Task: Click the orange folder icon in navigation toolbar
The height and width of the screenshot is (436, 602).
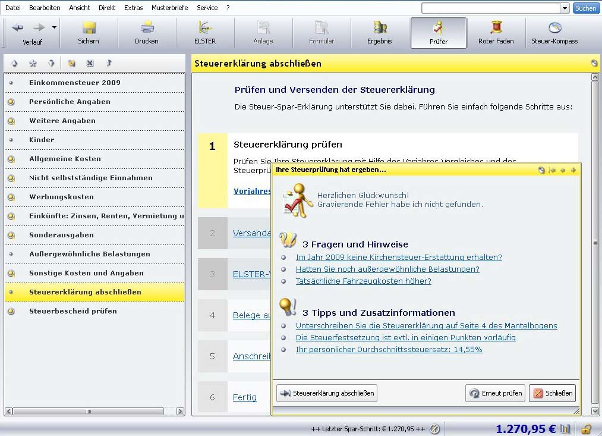Action: click(71, 64)
